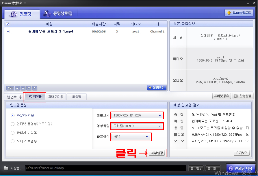Screen dimensions: 258x176
Task: Switch to the 인코딩 tab
Action: coord(22,14)
